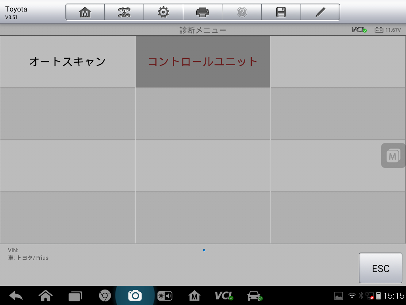The width and height of the screenshot is (406, 305).
Task: Click the pencil edit icon
Action: (x=320, y=12)
